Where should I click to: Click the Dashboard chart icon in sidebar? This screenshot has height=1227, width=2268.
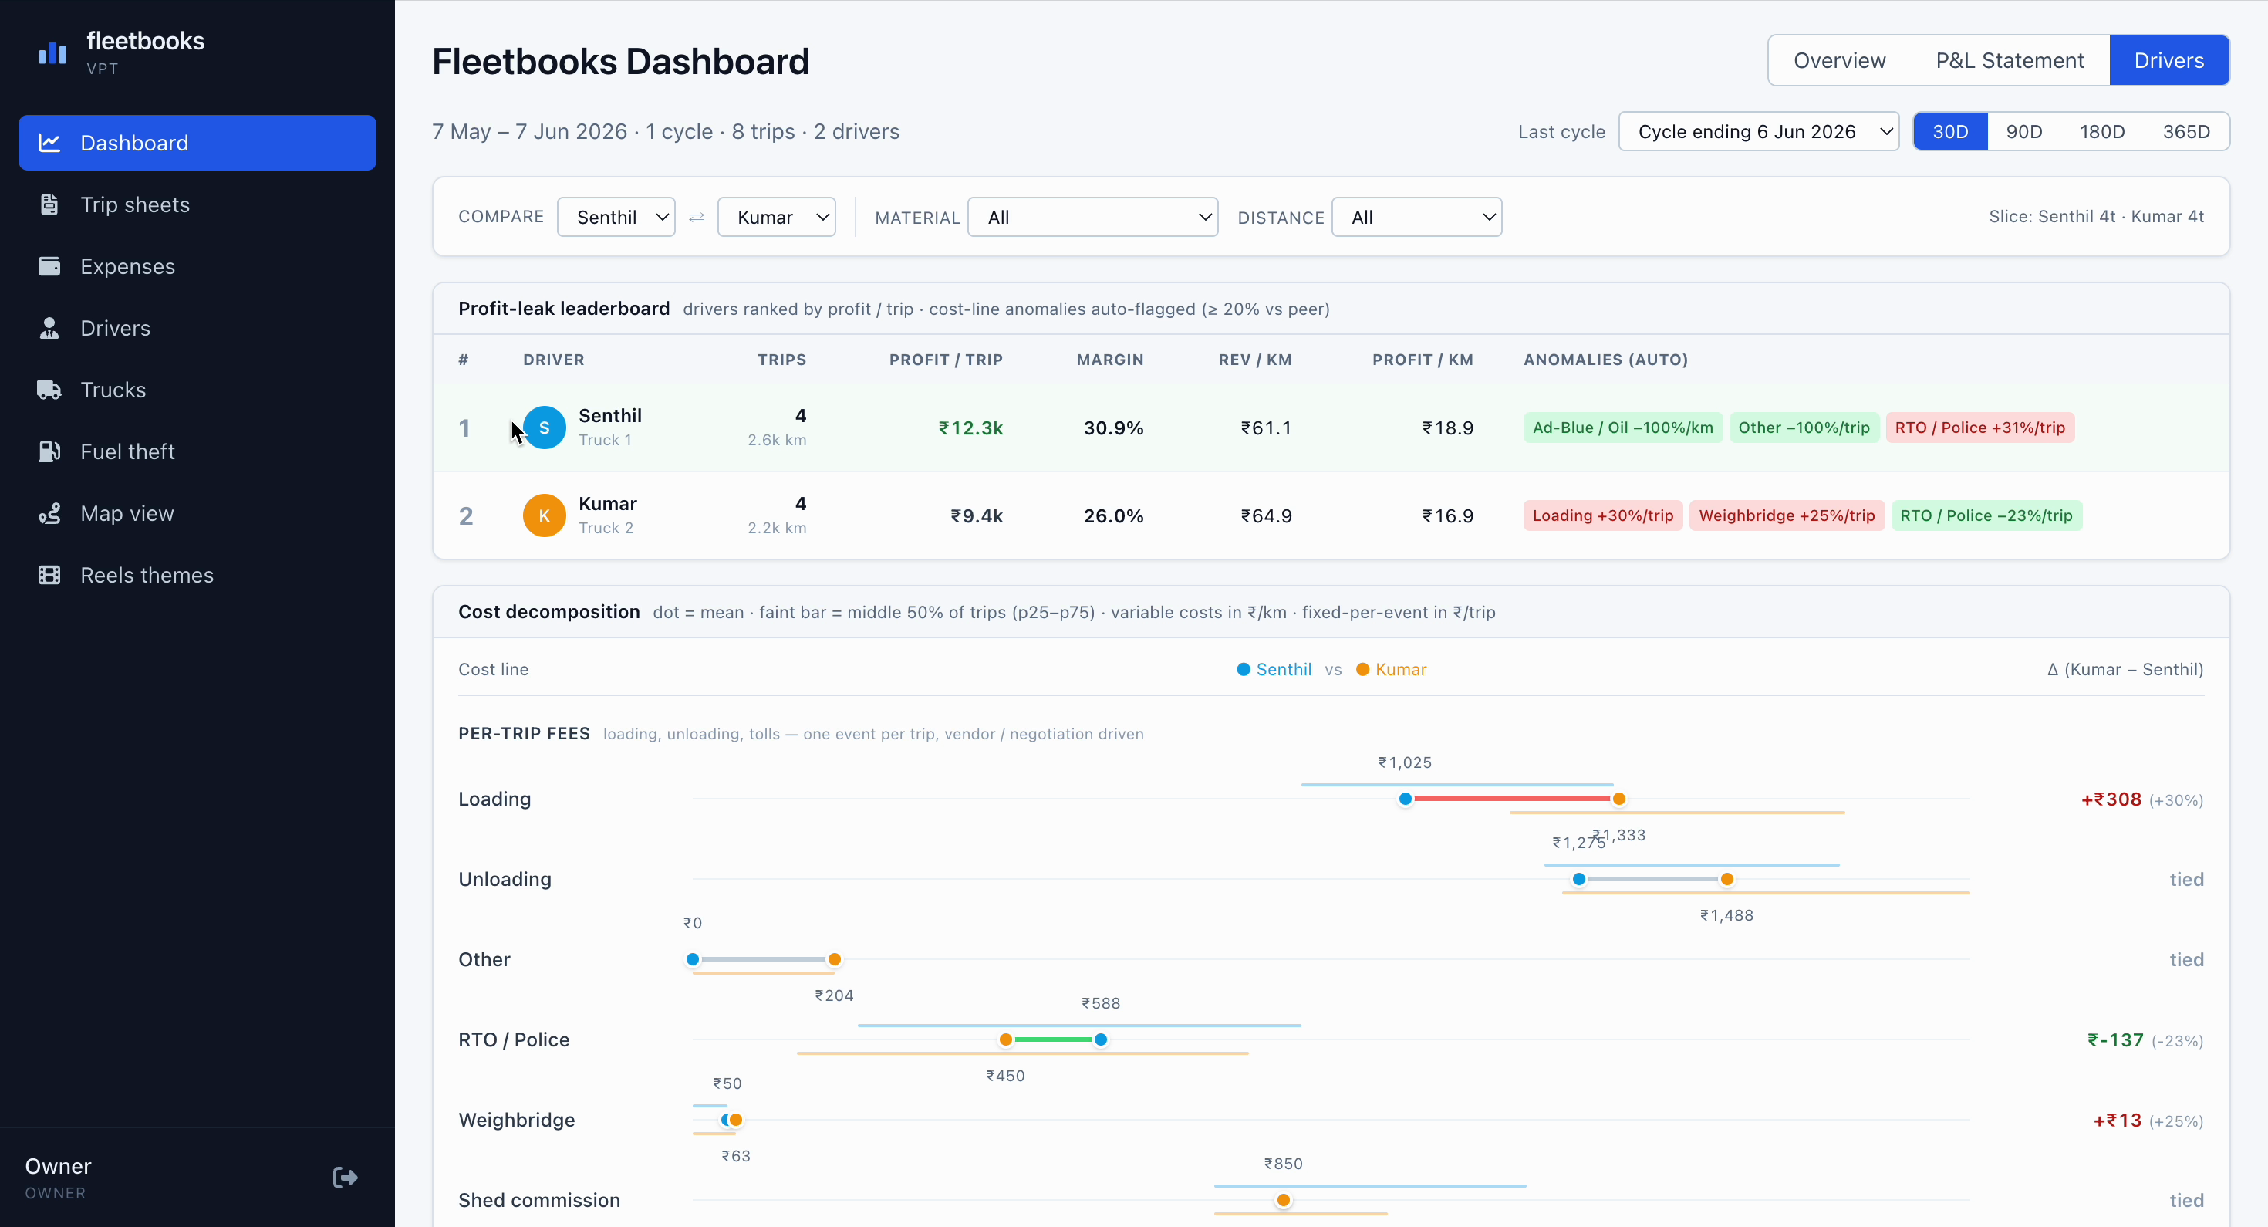(x=49, y=143)
